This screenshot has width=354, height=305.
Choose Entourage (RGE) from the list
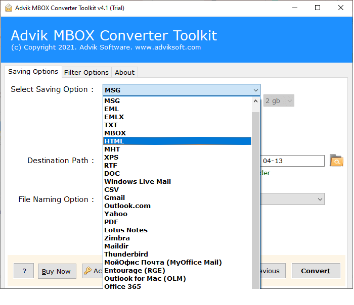coord(177,271)
